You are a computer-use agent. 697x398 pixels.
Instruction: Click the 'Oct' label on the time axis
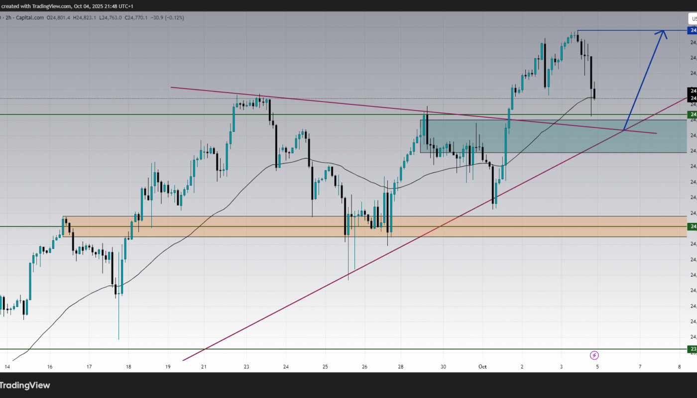click(x=483, y=367)
